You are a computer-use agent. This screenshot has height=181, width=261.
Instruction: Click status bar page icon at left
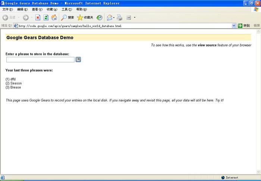pos(3,177)
